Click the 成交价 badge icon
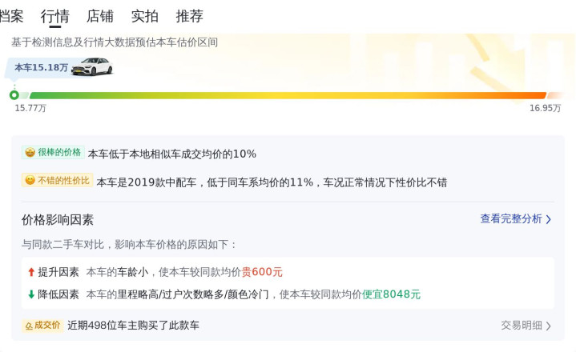The height and width of the screenshot is (352, 576). (29, 326)
